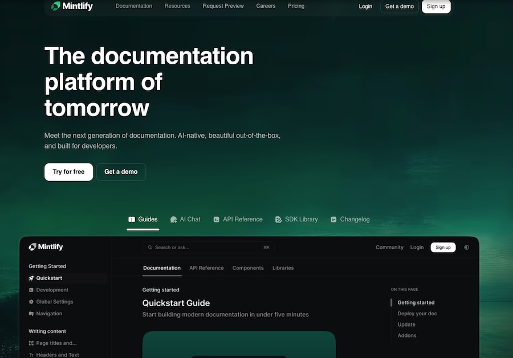This screenshot has width=513, height=358.
Task: Click the Deploy your doc link
Action: click(417, 313)
